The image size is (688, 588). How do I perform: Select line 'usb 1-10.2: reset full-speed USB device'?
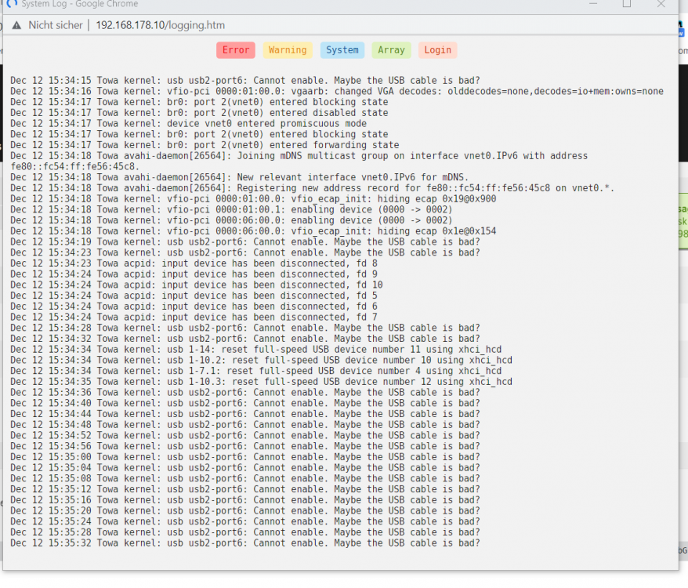[261, 360]
